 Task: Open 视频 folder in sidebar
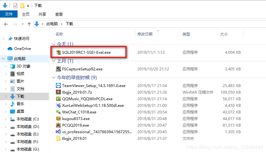point(20,74)
